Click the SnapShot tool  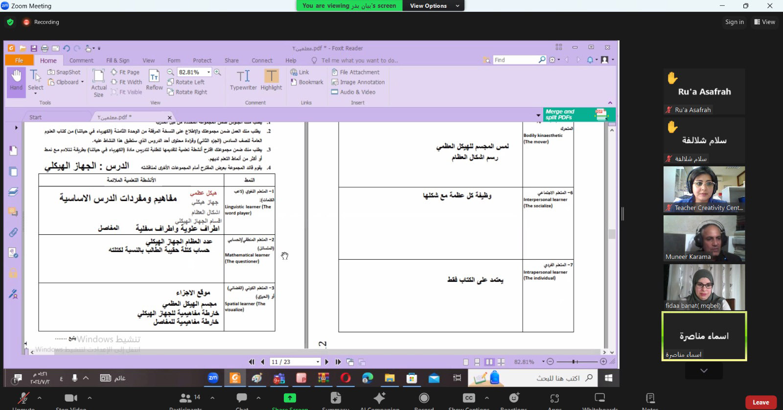64,72
